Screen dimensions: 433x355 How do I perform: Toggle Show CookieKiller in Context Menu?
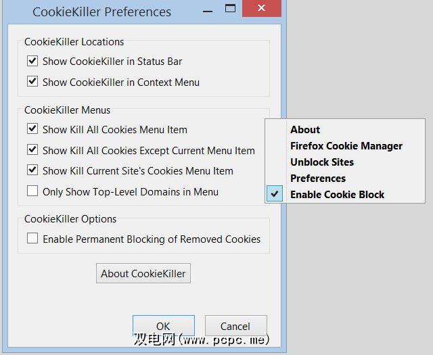(x=32, y=82)
